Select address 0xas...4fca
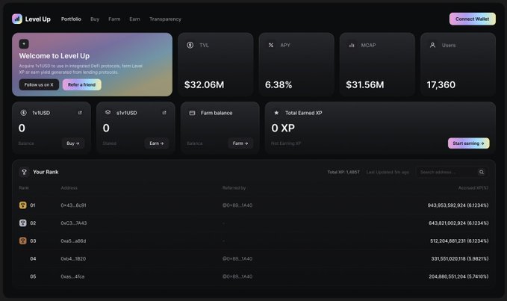 pyautogui.click(x=72, y=276)
